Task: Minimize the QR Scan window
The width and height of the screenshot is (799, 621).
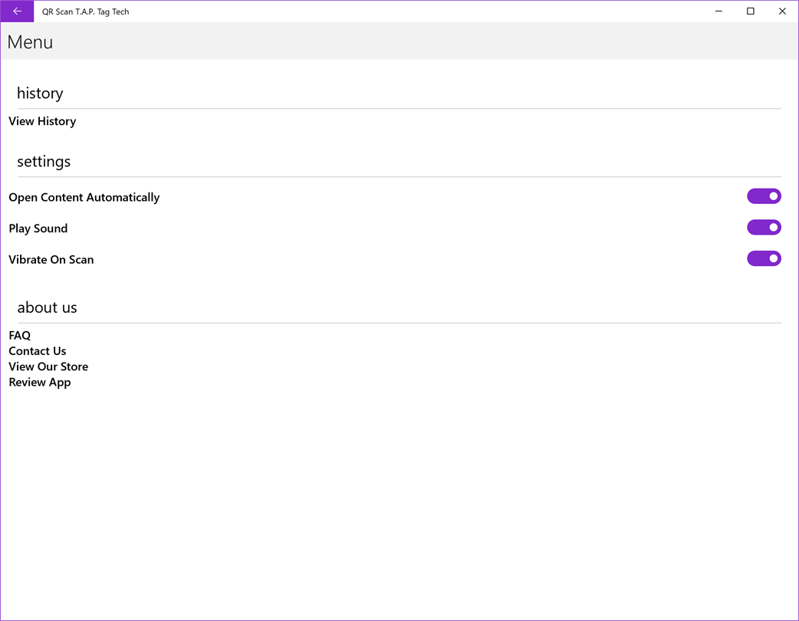Action: click(x=718, y=11)
